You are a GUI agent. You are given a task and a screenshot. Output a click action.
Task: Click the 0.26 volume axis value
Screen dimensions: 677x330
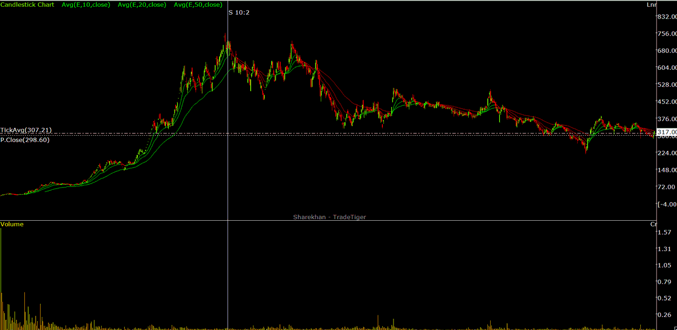coord(665,315)
